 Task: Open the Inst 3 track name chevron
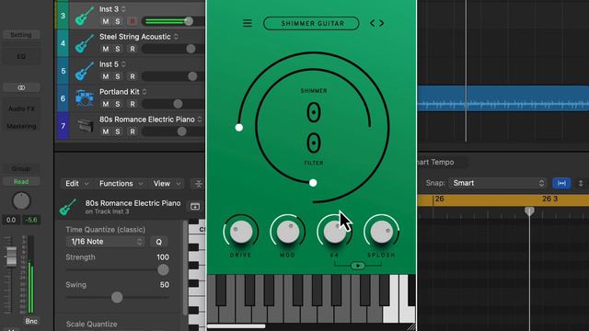[x=123, y=8]
